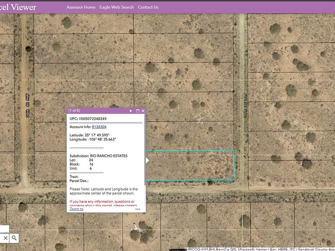Maximize the parcel info popup
Image resolution: width=335 pixels, height=251 pixels.
click(x=138, y=111)
